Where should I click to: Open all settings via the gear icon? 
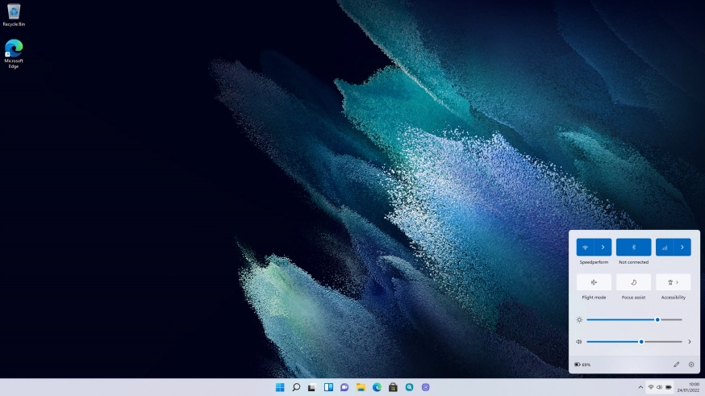(x=691, y=365)
